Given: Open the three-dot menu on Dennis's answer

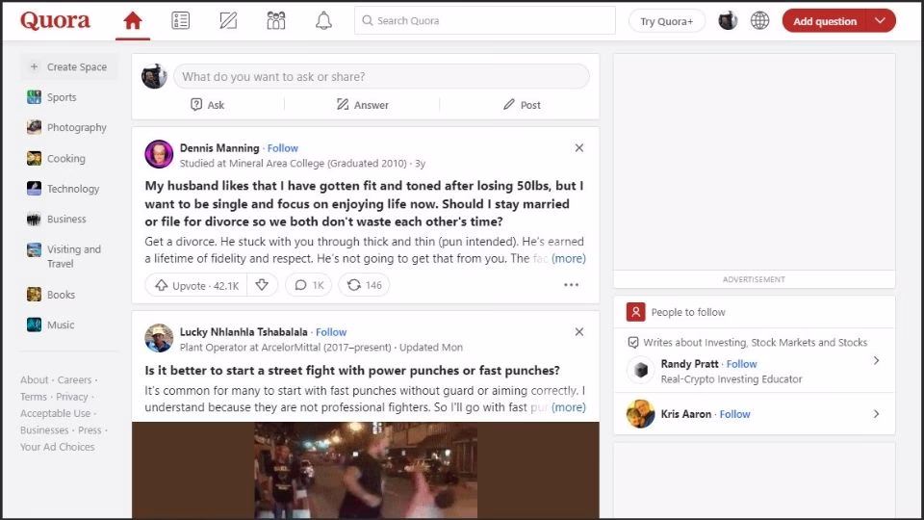Looking at the screenshot, I should (x=571, y=285).
